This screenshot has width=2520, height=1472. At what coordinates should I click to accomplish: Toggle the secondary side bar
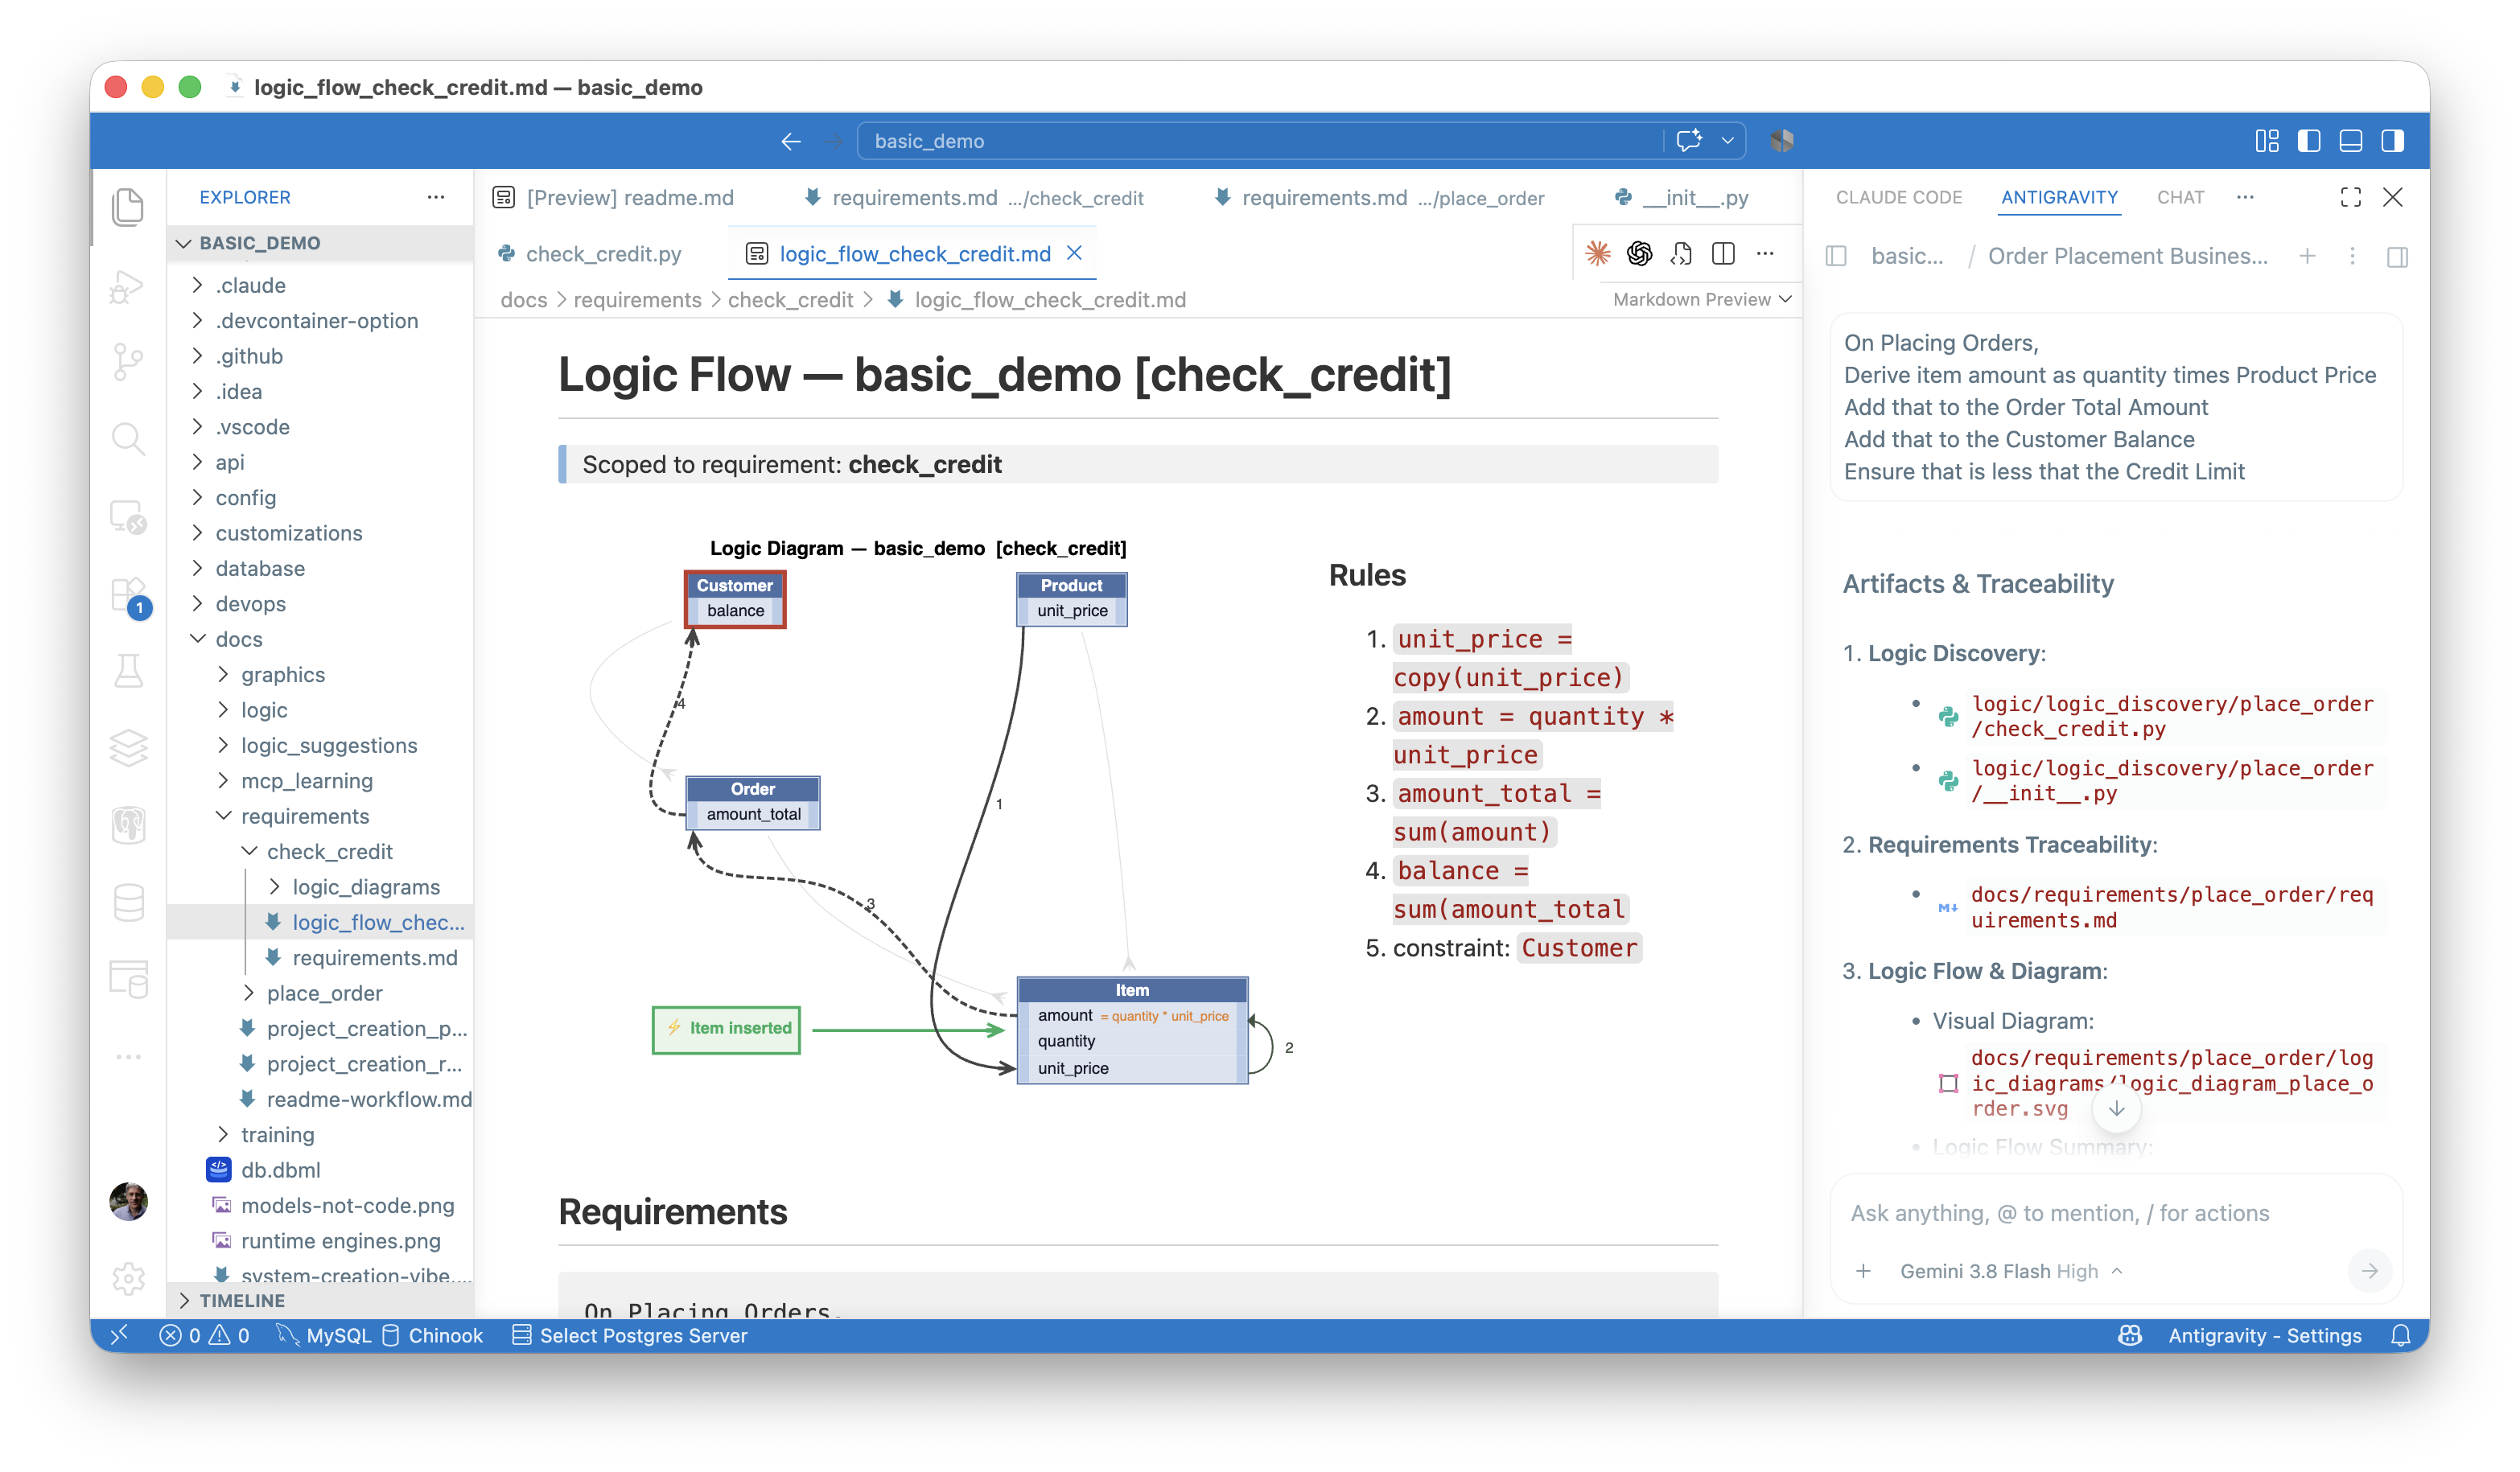(2393, 141)
